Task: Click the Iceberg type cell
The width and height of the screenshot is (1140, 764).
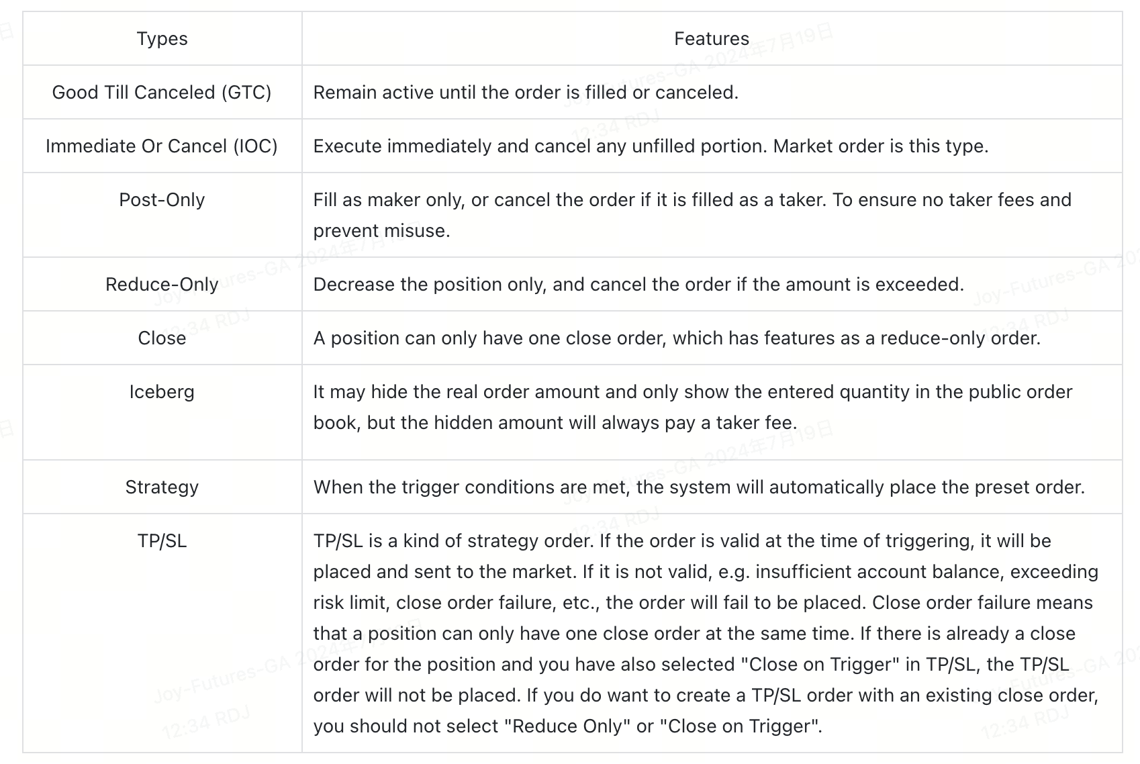Action: 162,392
